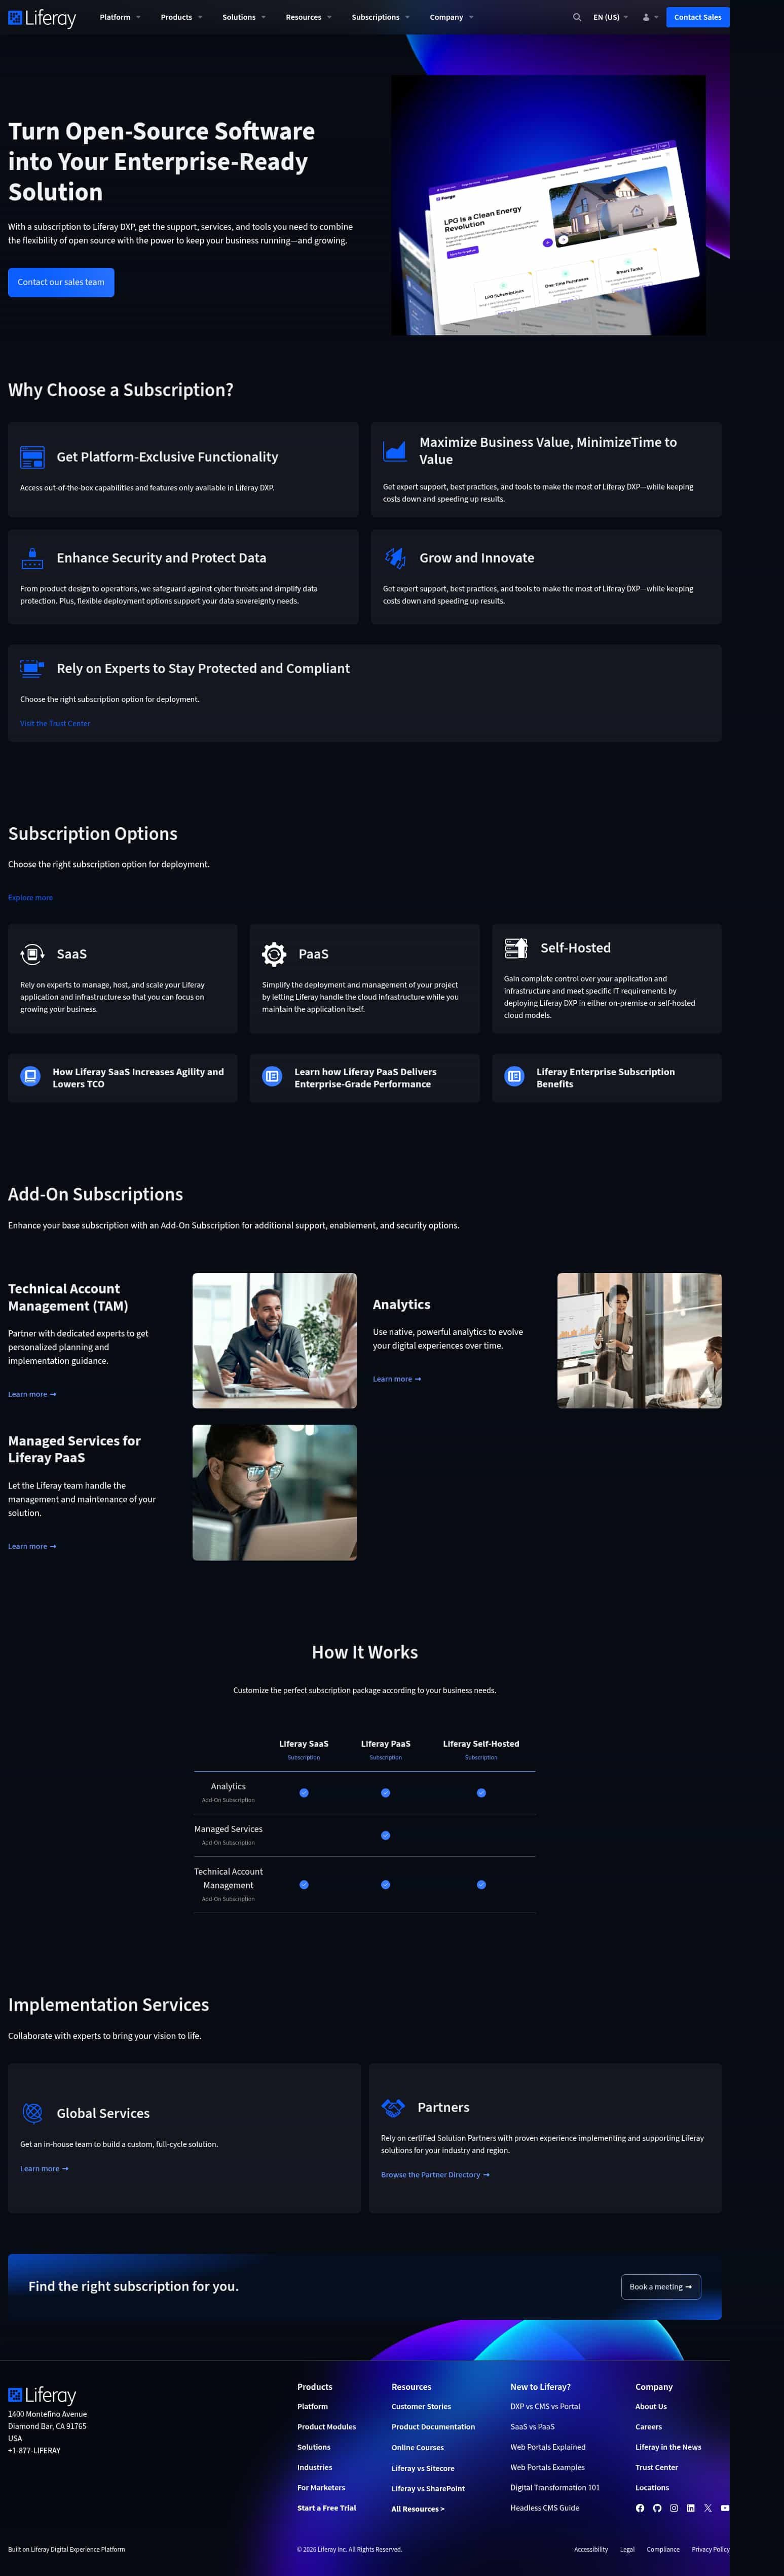Open Liferay's Instagram icon in footer

(674, 2508)
